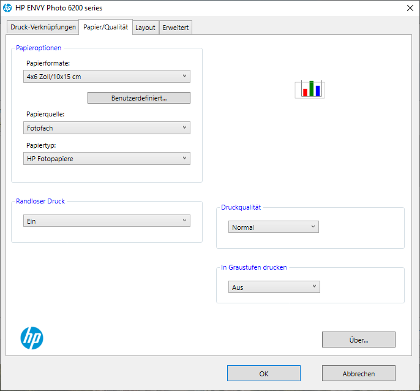Screen dimensions: 420x391
Task: Open the Über... dialog
Action: [359, 340]
